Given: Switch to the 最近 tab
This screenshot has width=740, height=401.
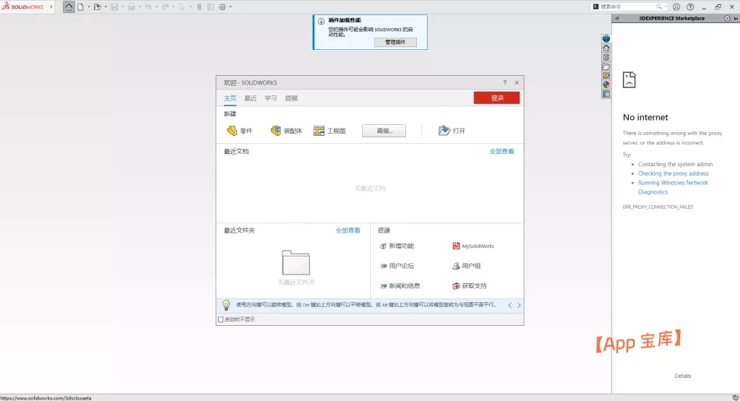Looking at the screenshot, I should point(251,98).
